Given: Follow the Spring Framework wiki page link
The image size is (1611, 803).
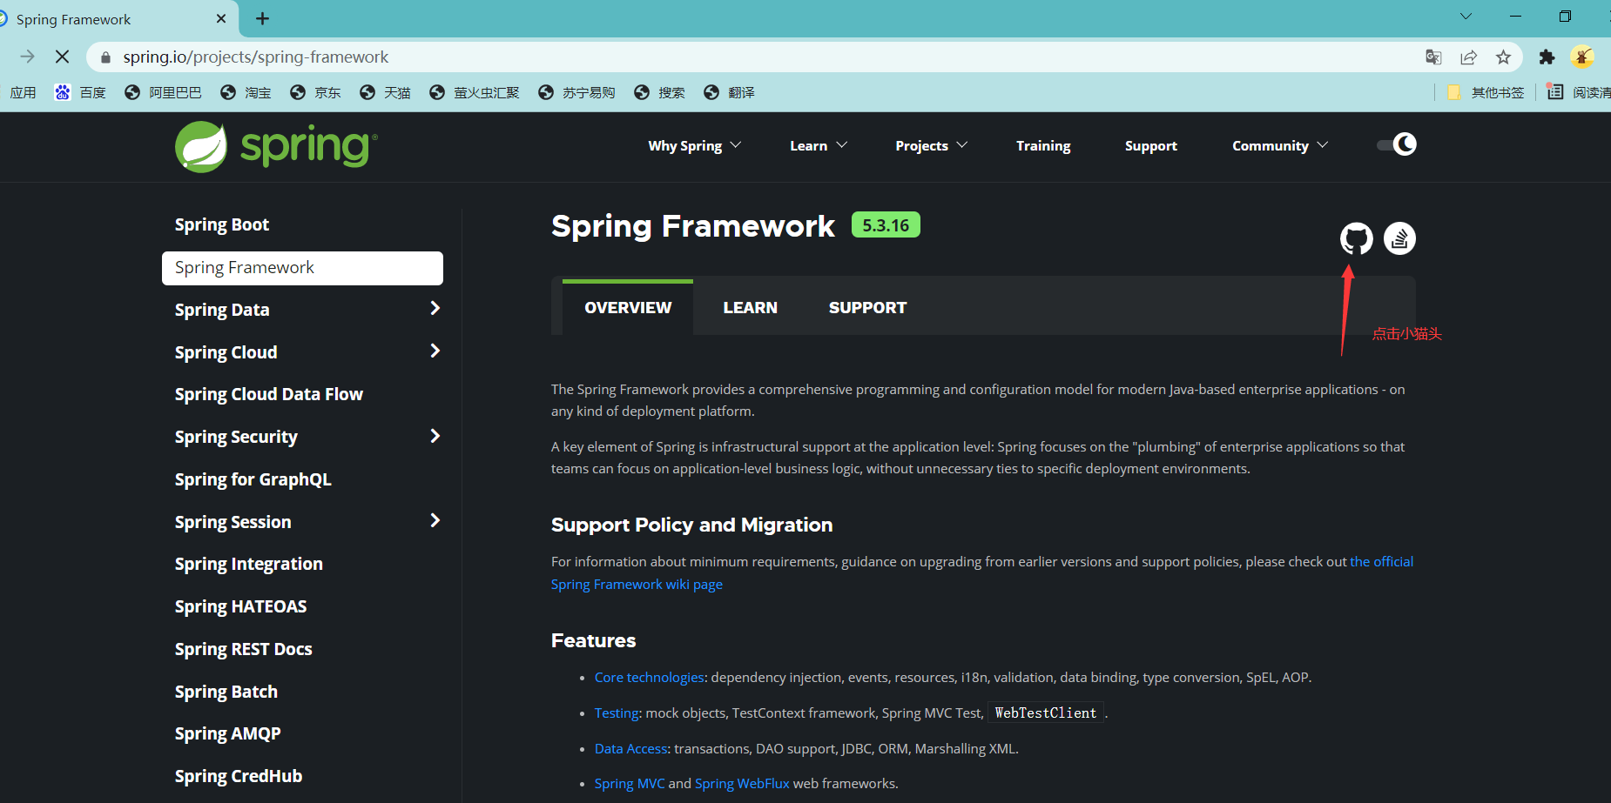Looking at the screenshot, I should click(637, 585).
